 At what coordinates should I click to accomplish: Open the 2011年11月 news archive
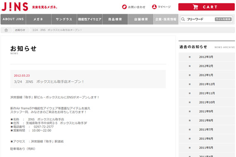point(207,93)
